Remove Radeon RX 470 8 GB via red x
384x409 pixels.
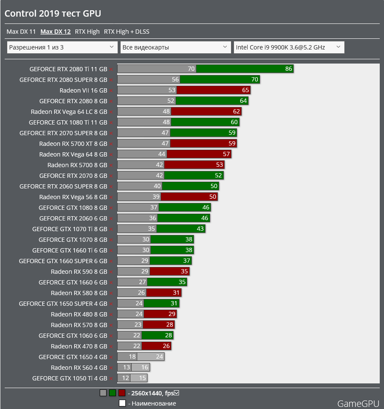(x=111, y=347)
